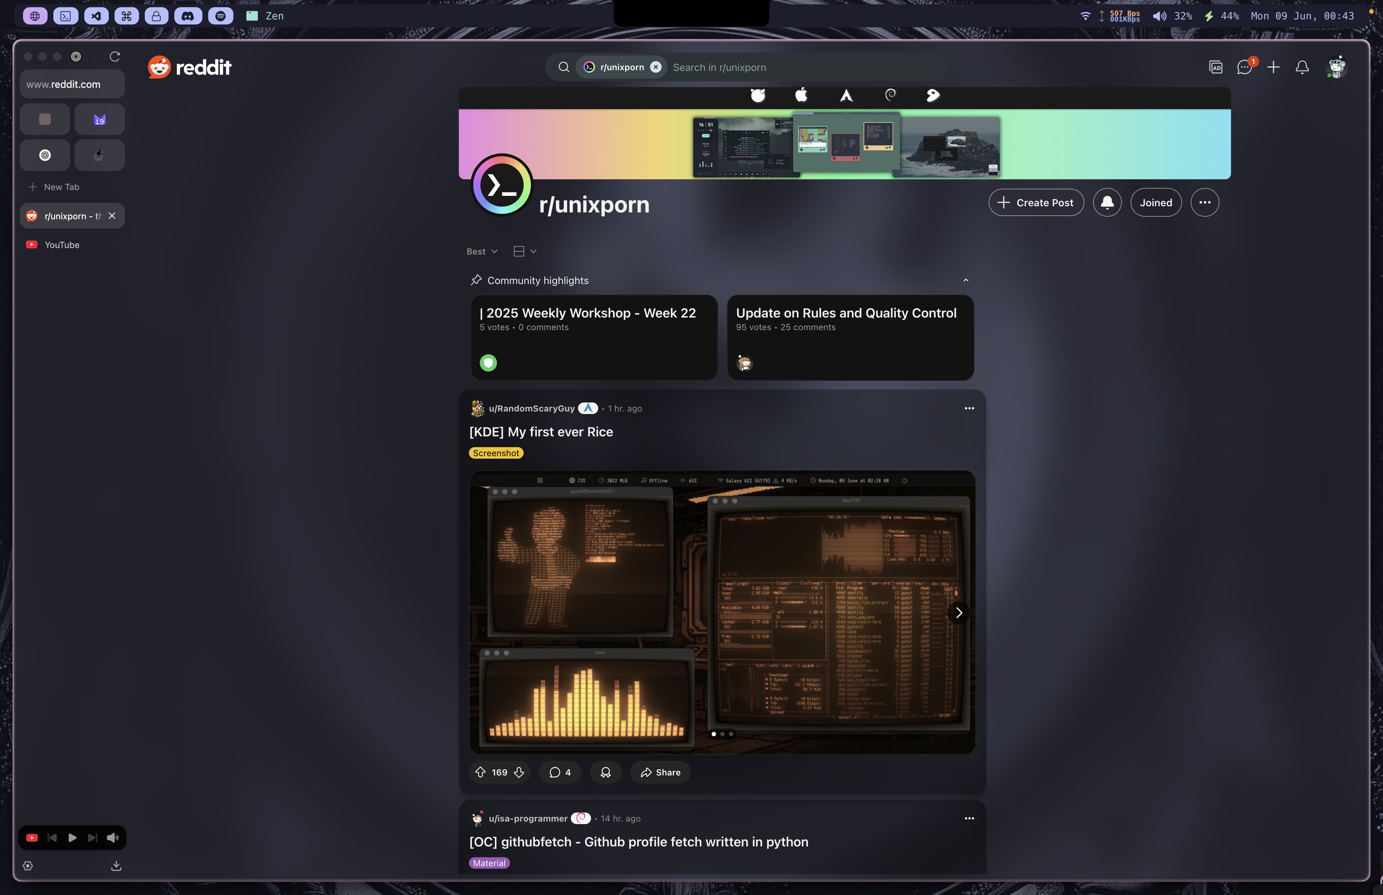The height and width of the screenshot is (895, 1383).
Task: Toggle subreddit post notifications bell
Action: 1106,202
